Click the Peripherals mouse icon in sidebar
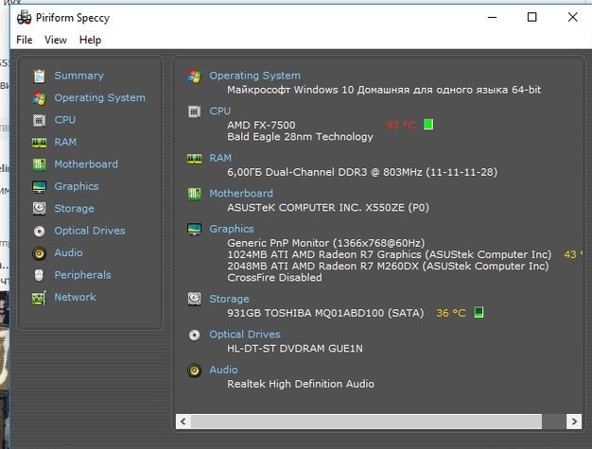The image size is (592, 449). click(x=39, y=275)
